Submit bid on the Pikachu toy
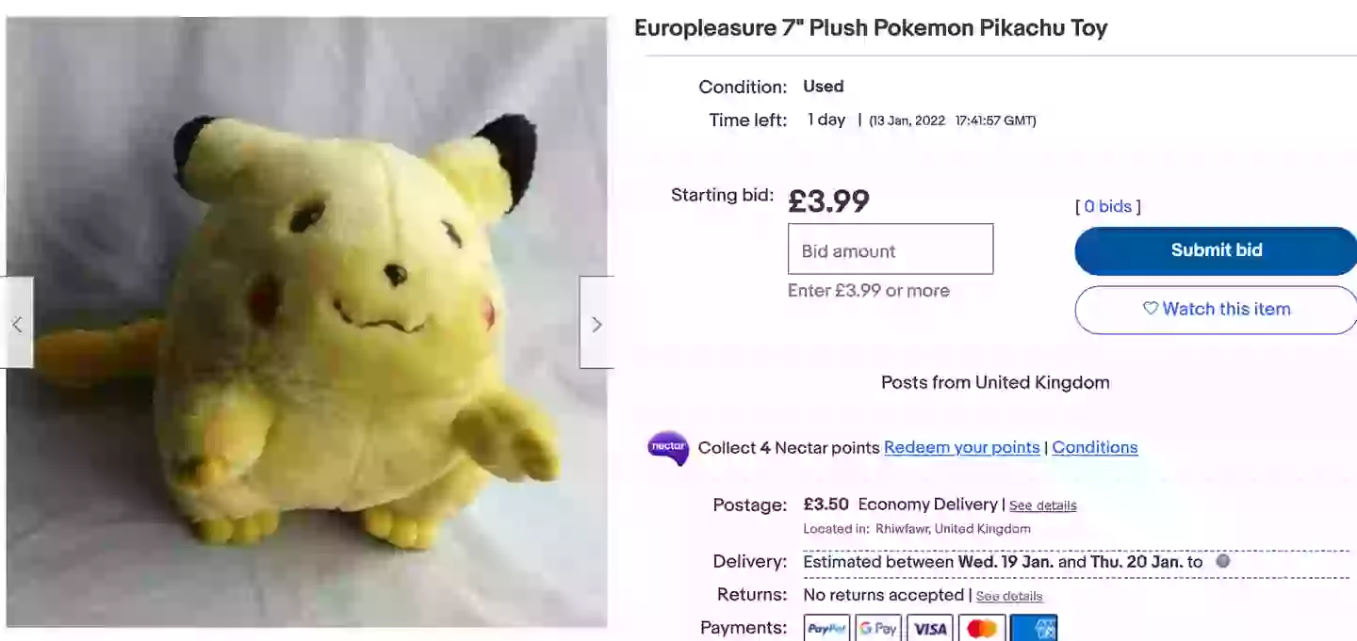 [1216, 250]
